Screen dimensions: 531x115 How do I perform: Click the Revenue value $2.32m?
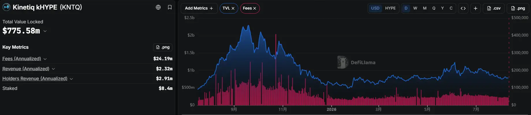pos(164,69)
